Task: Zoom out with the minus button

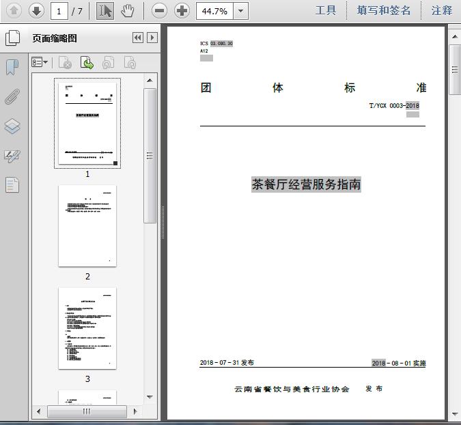Action: tap(159, 11)
